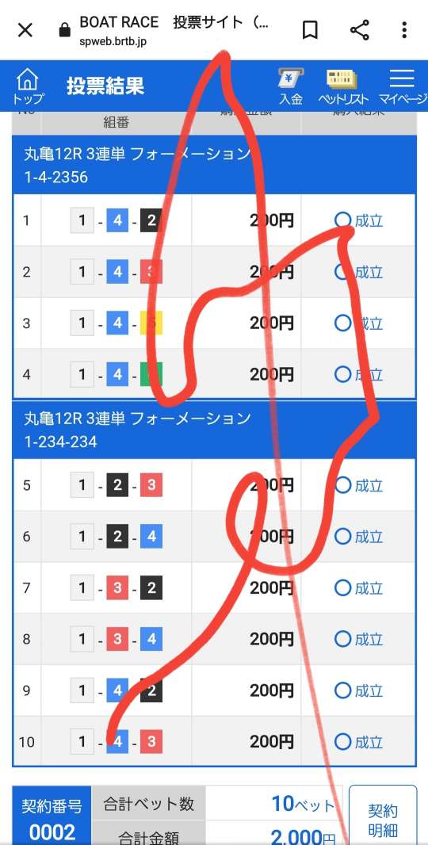Click the blue boat 4 box in row 8
The image size is (428, 845).
pos(151,639)
